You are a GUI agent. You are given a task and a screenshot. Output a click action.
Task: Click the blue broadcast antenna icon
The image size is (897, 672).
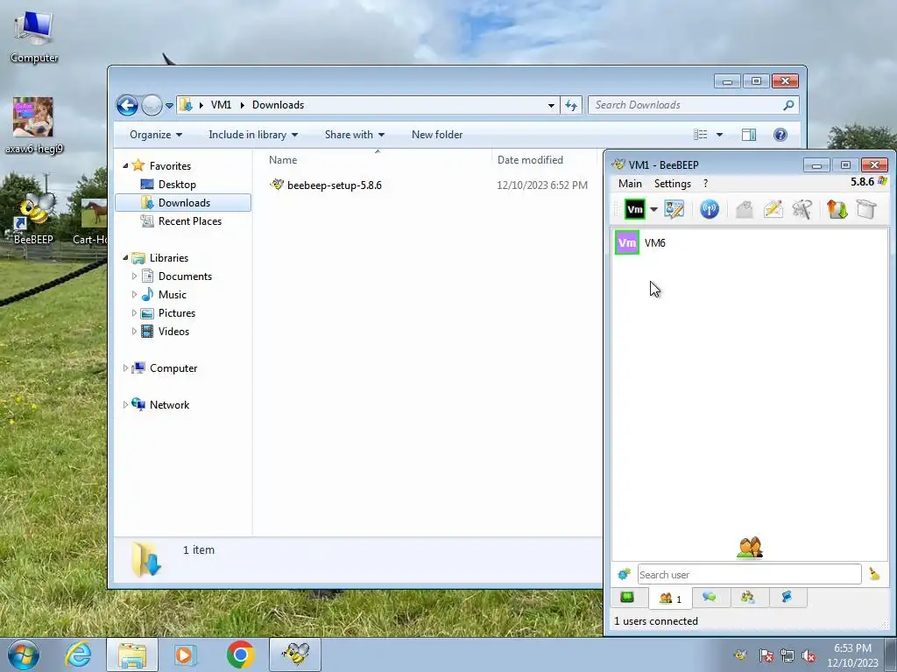[710, 209]
